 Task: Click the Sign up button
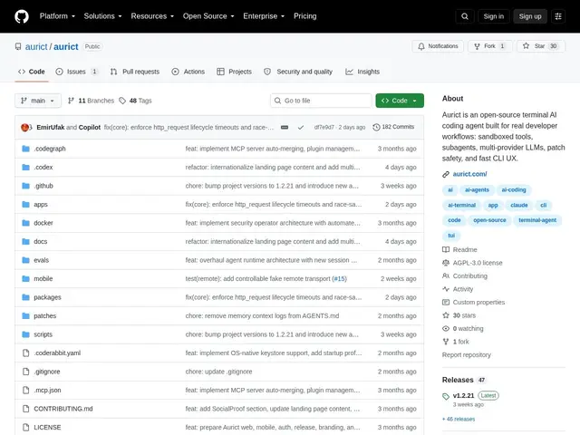pos(529,16)
